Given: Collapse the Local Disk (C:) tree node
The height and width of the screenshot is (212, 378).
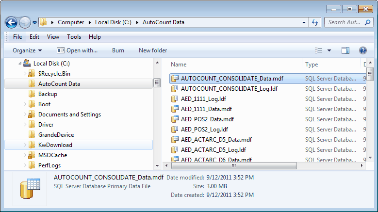Looking at the screenshot, I should (20, 64).
